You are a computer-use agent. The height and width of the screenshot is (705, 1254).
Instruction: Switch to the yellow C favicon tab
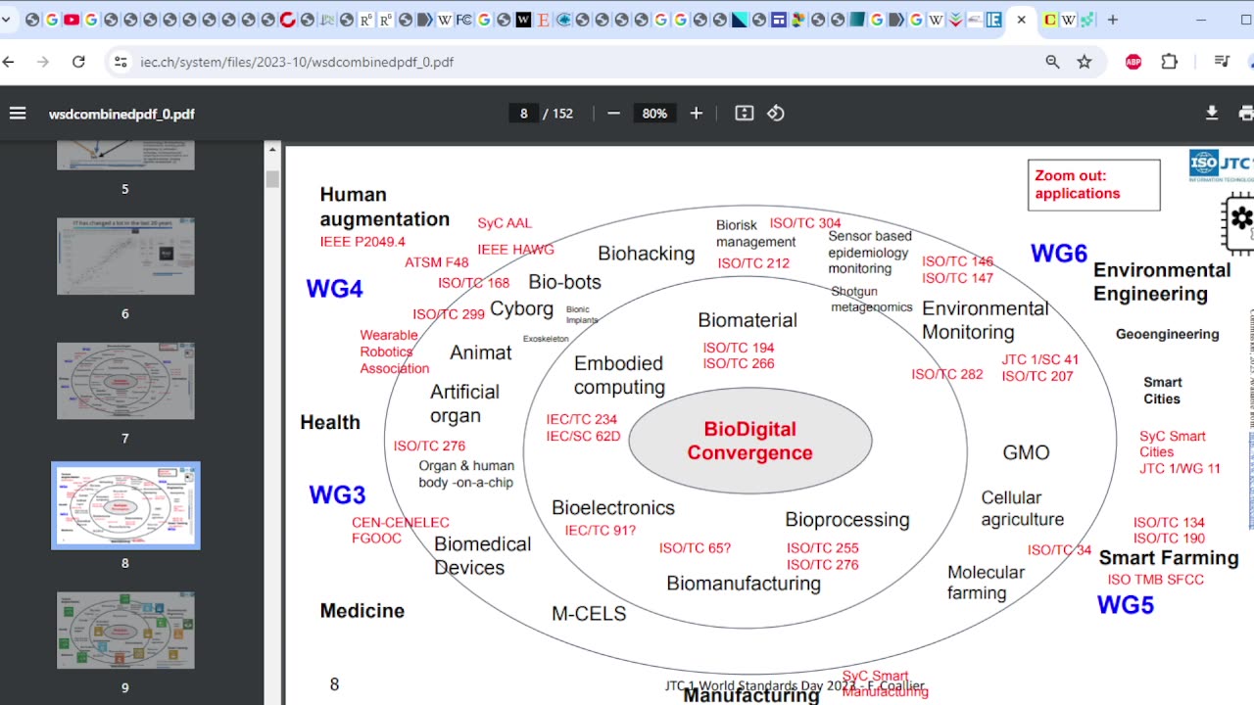[1050, 20]
